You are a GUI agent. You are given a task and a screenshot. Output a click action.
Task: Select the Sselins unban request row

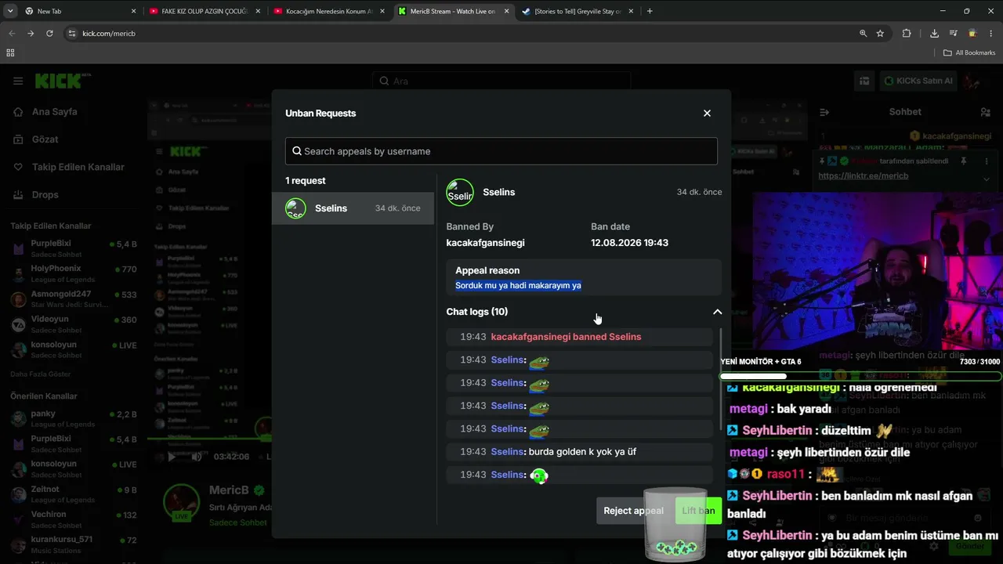point(353,208)
